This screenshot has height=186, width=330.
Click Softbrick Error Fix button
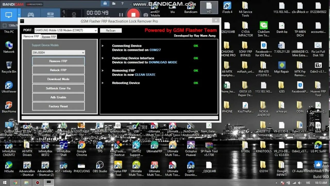(x=58, y=88)
